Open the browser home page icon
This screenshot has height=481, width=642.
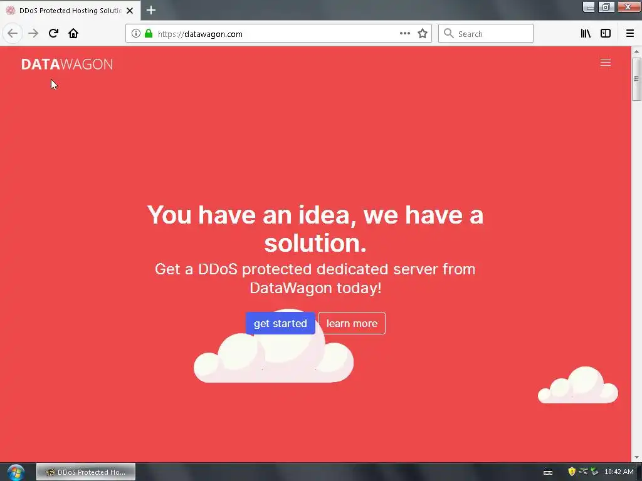click(x=73, y=33)
